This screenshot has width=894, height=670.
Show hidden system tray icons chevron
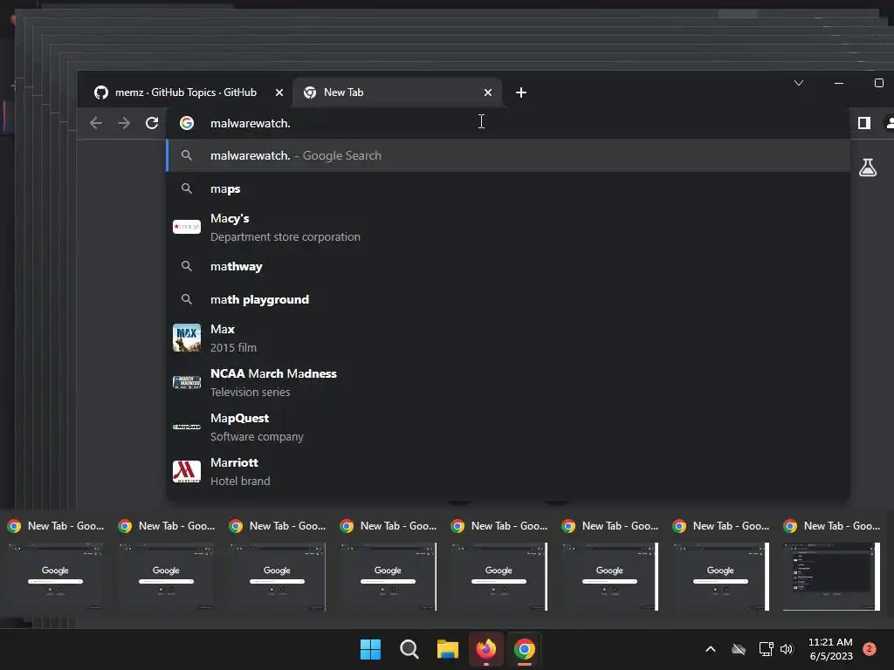tap(711, 649)
